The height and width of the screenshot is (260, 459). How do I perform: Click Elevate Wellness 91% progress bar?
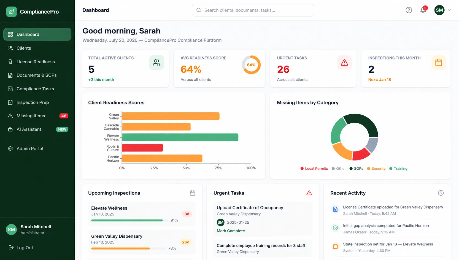pos(129,220)
